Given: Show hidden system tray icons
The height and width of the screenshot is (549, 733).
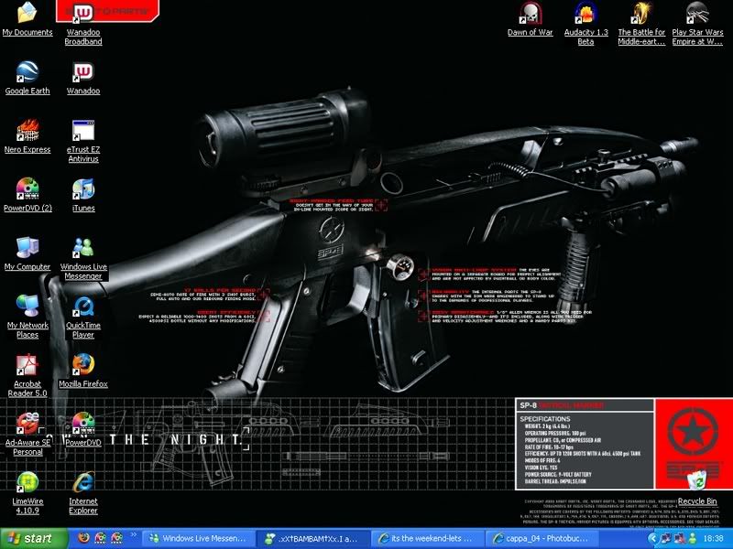Looking at the screenshot, I should (x=652, y=539).
